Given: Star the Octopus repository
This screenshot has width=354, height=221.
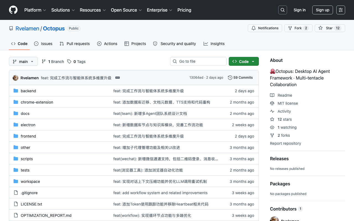Looking at the screenshot, I should coord(330,28).
